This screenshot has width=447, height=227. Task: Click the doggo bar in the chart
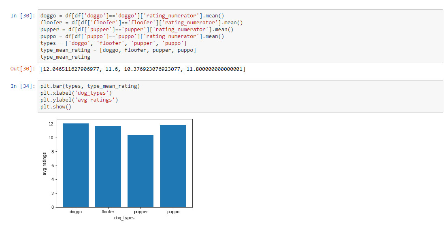coord(76,165)
